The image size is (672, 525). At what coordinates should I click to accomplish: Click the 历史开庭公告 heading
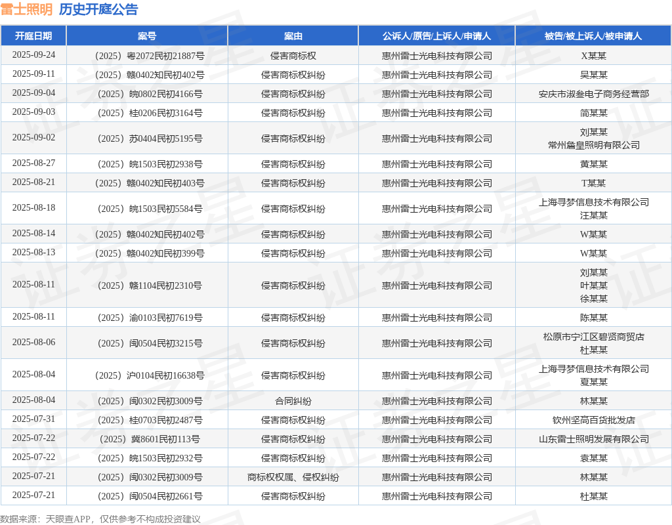point(98,9)
